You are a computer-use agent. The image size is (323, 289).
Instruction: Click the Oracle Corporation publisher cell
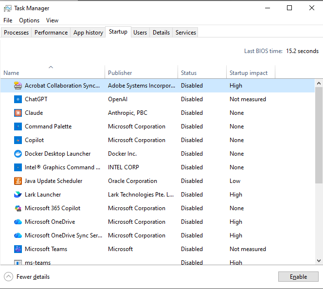pyautogui.click(x=132, y=181)
